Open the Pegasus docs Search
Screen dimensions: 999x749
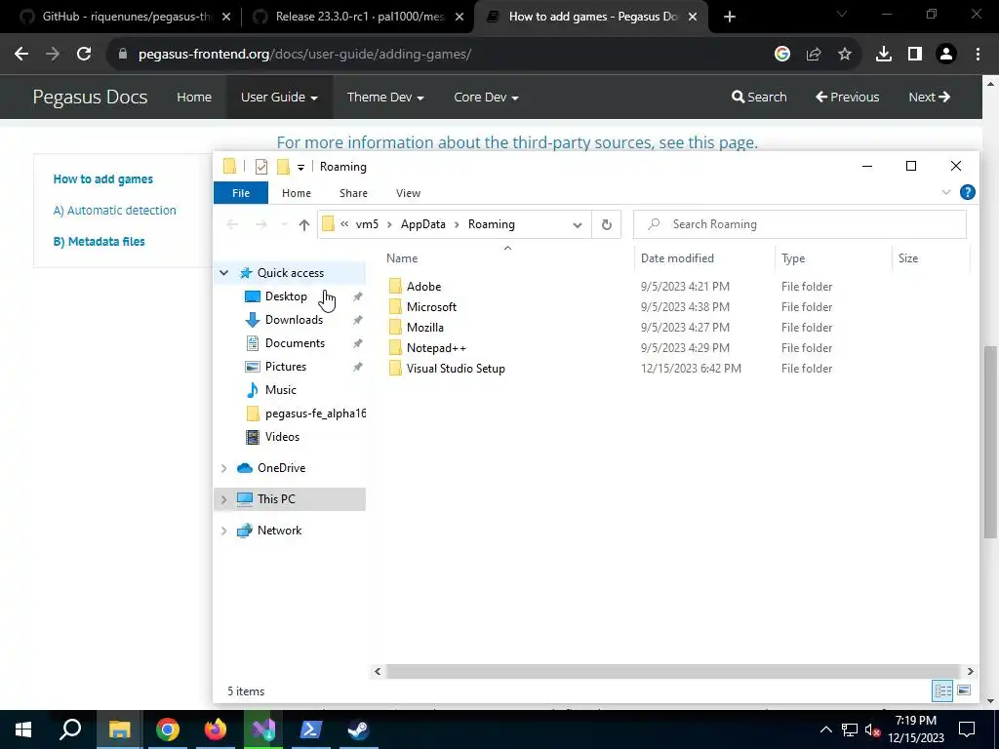click(759, 97)
